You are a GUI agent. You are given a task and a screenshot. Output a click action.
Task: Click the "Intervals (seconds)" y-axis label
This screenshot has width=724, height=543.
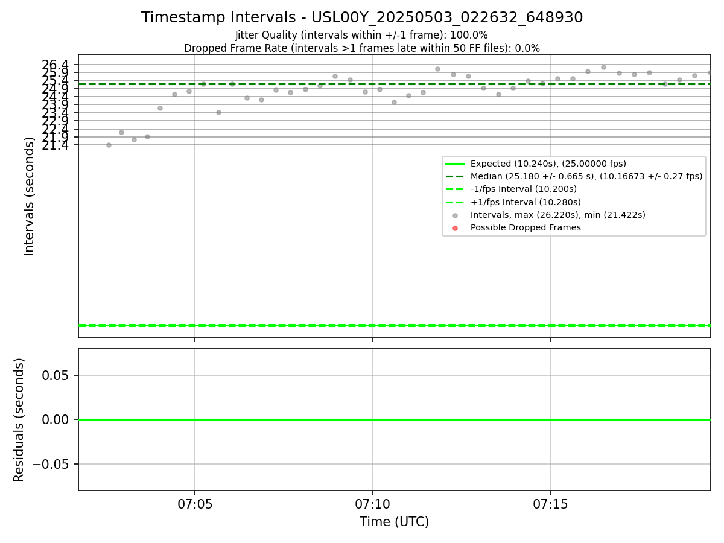[30, 196]
